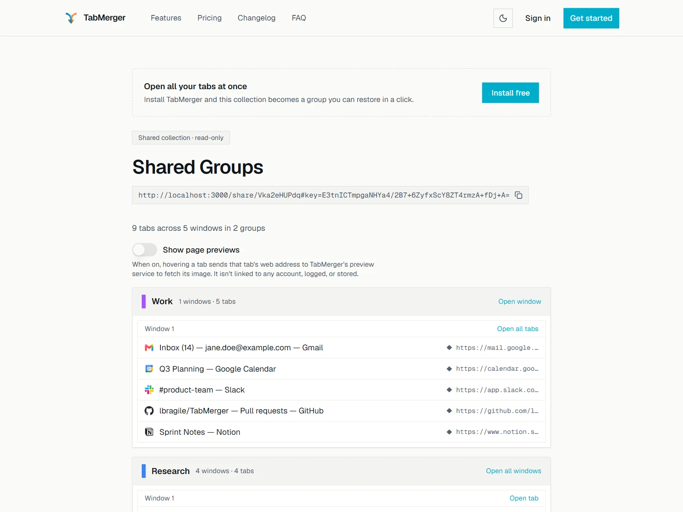Copy the share URL with copy icon

(x=519, y=195)
